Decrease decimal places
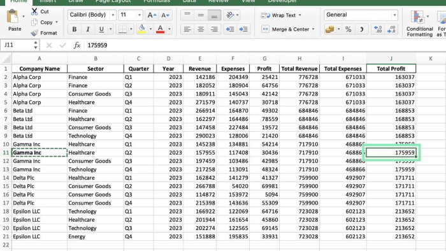This screenshot has width=446, height=251. coord(391,29)
